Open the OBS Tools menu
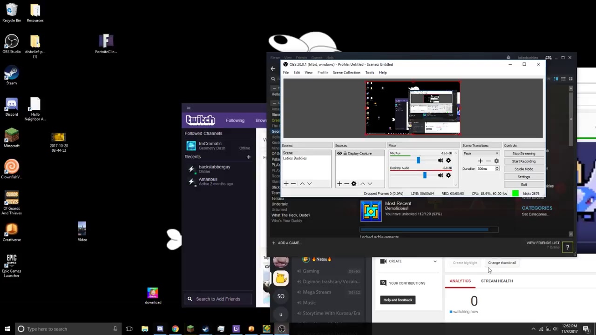Screen dimensions: 596x335 tap(370, 73)
